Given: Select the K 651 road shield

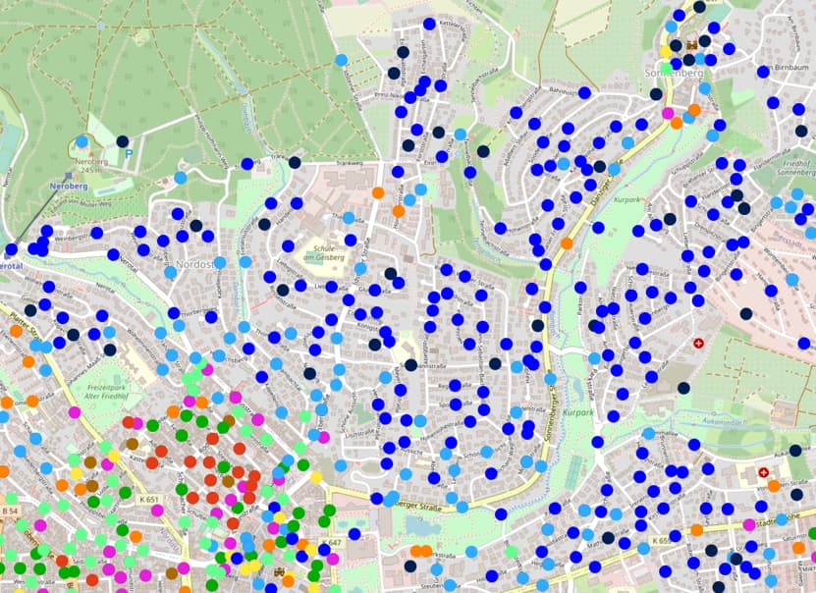Looking at the screenshot, I should point(149,499).
